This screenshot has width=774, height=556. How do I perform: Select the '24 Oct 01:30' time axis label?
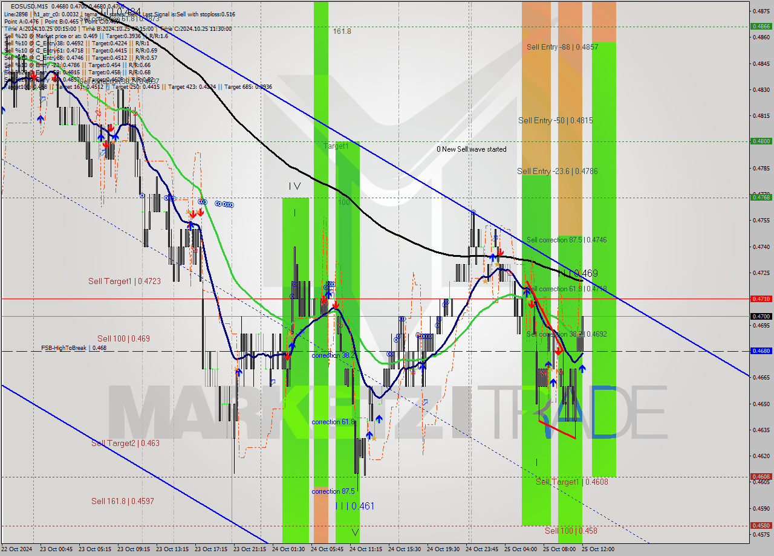[288, 549]
